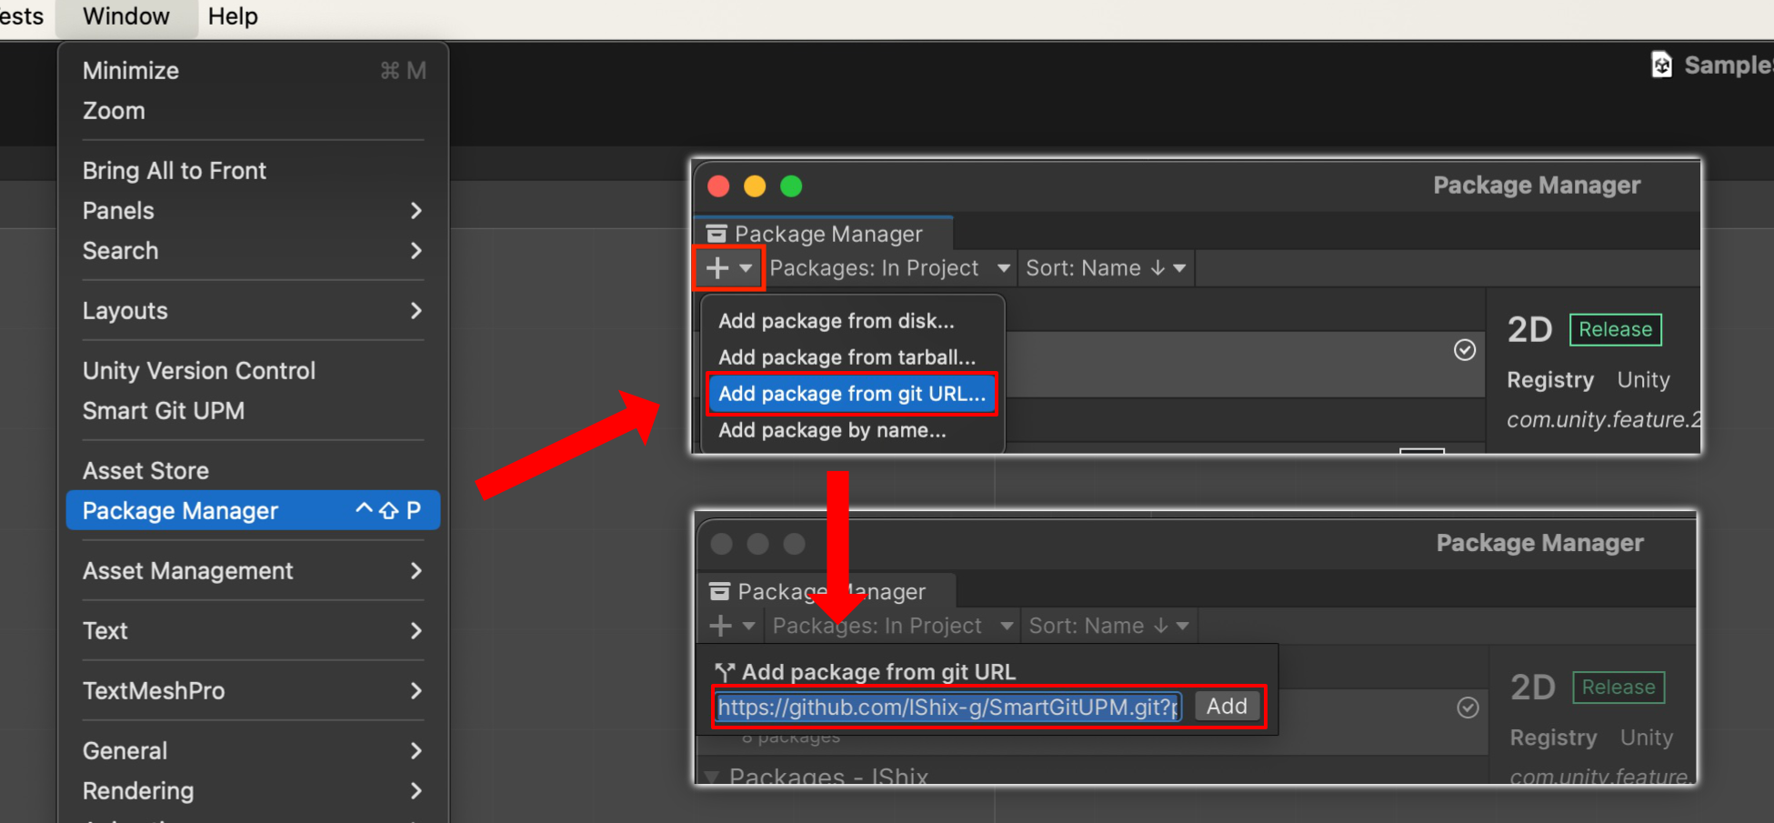Click the Add button beside git URL
This screenshot has width=1774, height=823.
[1227, 706]
